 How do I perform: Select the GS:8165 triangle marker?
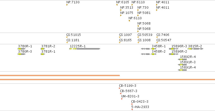coord(120,43)
